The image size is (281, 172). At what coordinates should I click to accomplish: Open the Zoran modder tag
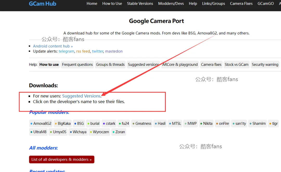(119, 132)
